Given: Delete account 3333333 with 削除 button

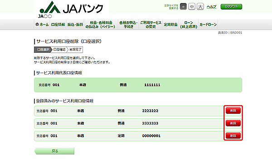Looking at the screenshot, I should (x=233, y=123).
